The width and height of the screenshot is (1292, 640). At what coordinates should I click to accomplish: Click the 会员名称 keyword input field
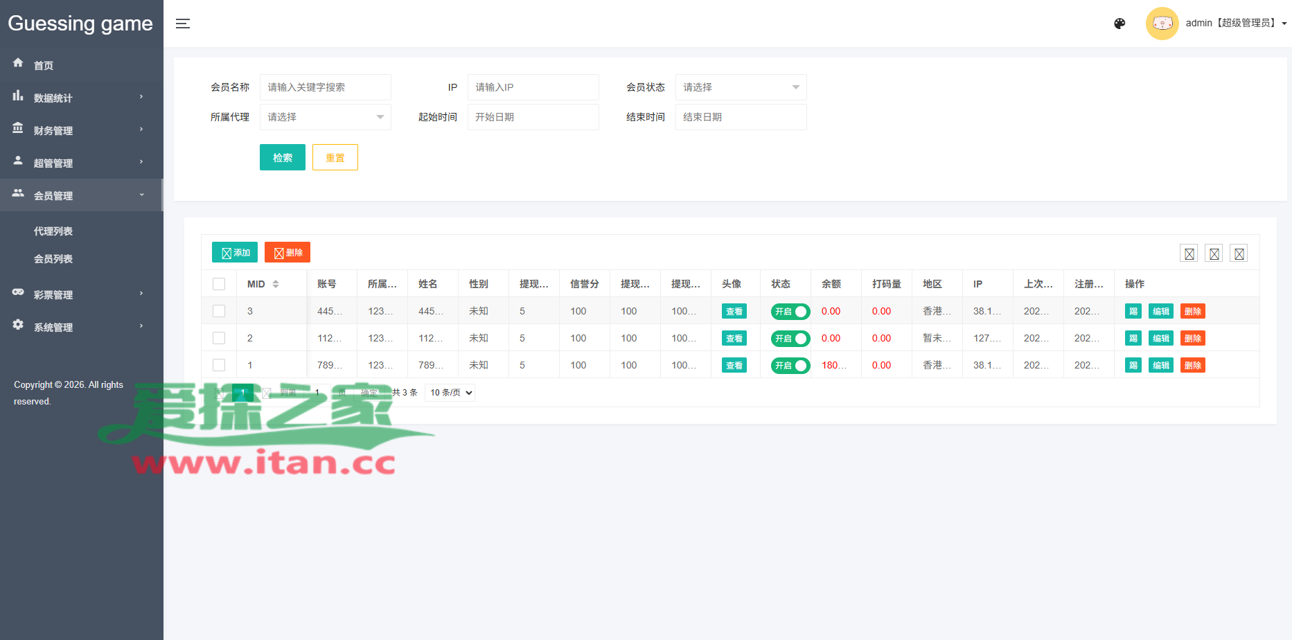[325, 87]
